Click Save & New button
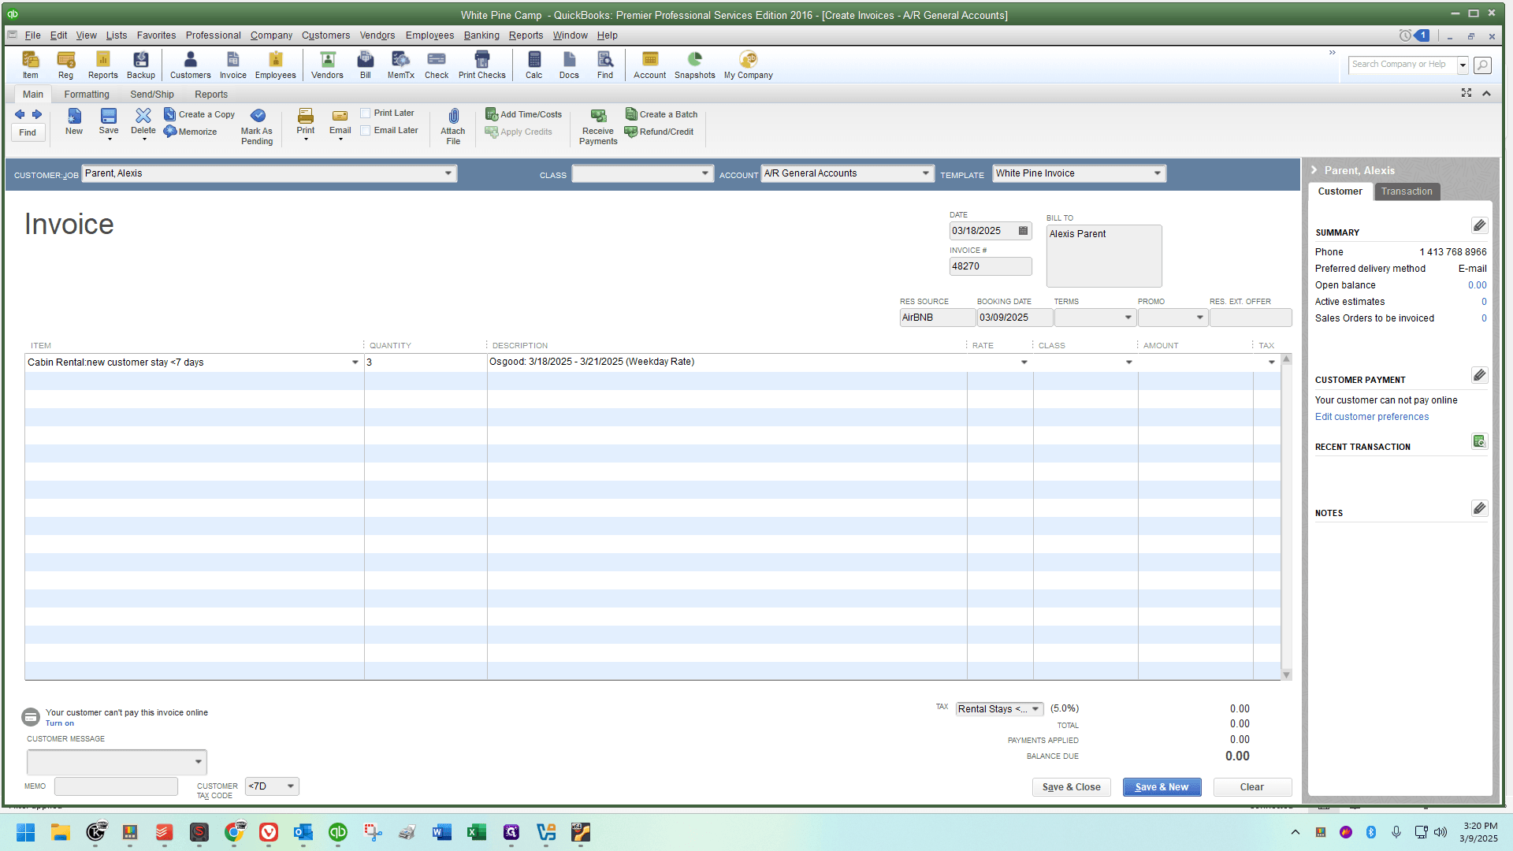Image resolution: width=1513 pixels, height=851 pixels. click(1162, 787)
